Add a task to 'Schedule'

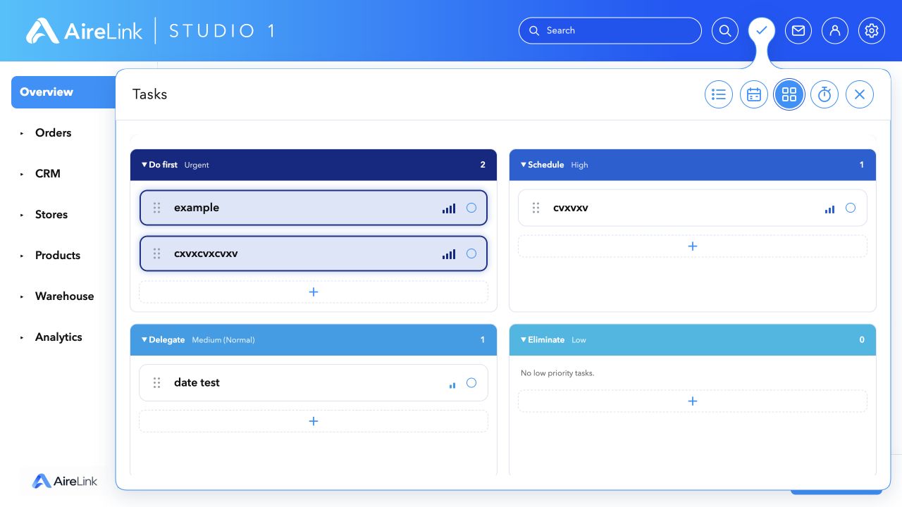[693, 246]
